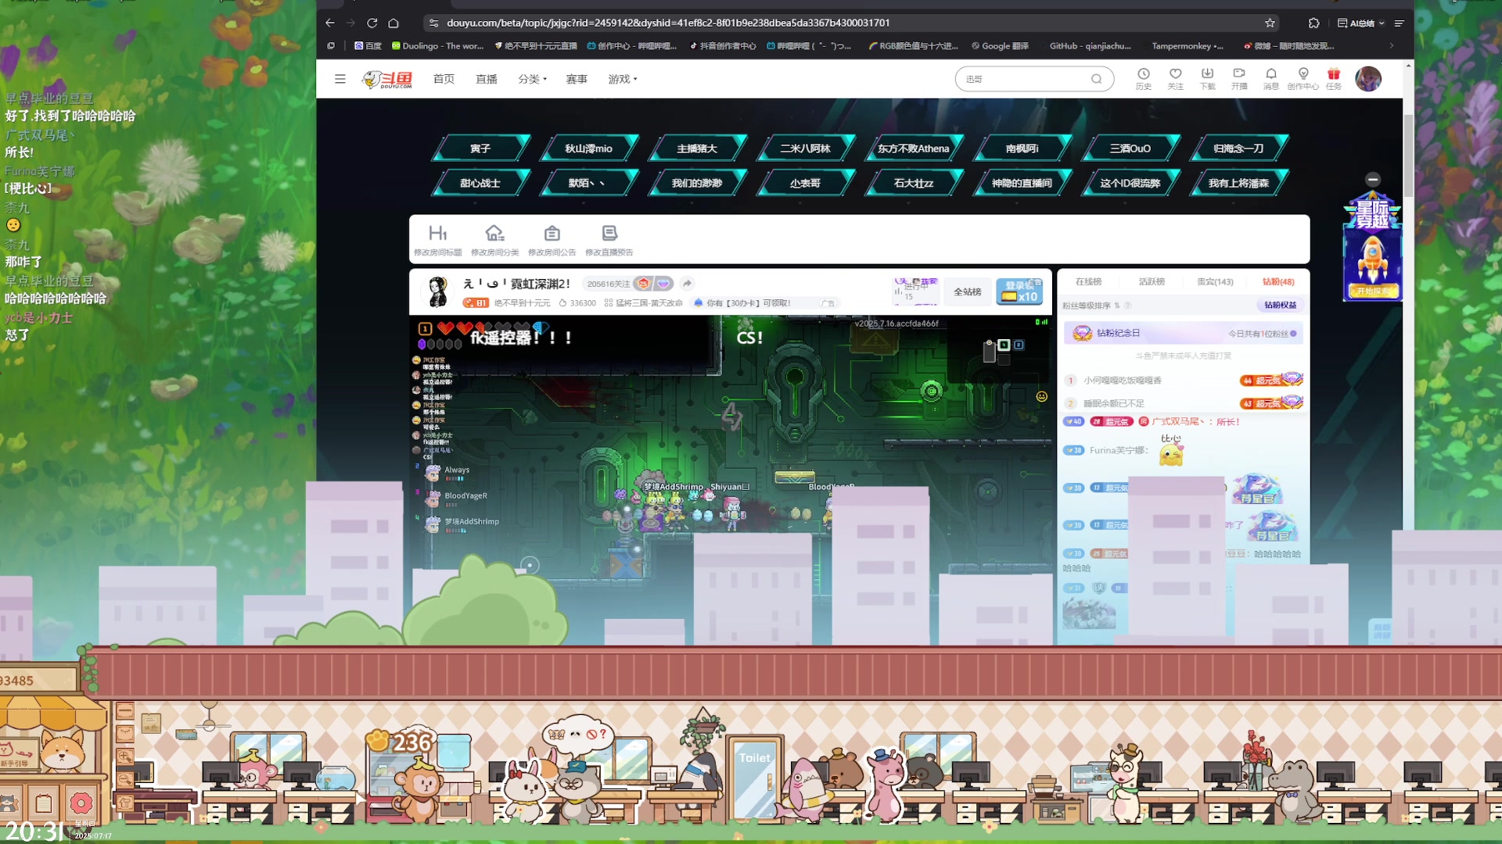Open the Duolingo bookmark
Image resolution: width=1502 pixels, height=844 pixels.
tap(437, 46)
